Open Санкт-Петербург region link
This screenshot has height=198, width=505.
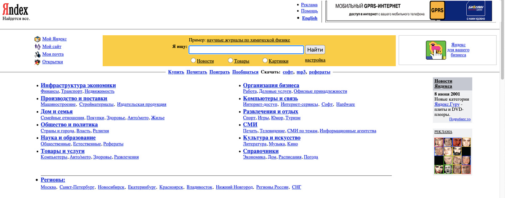77,187
